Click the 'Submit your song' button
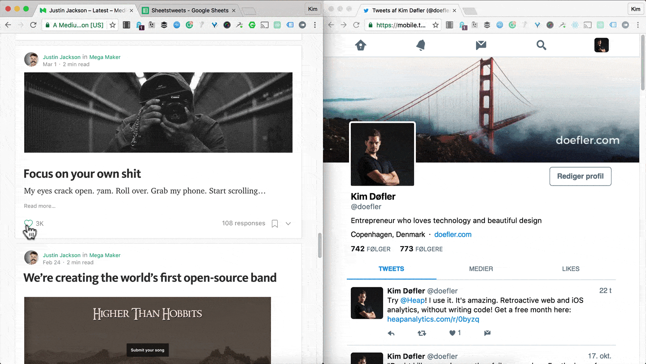Image resolution: width=646 pixels, height=364 pixels. click(x=148, y=350)
